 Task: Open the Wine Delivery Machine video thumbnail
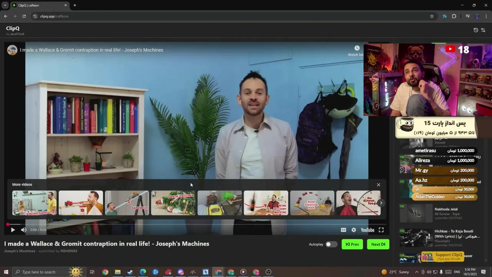pos(266,203)
